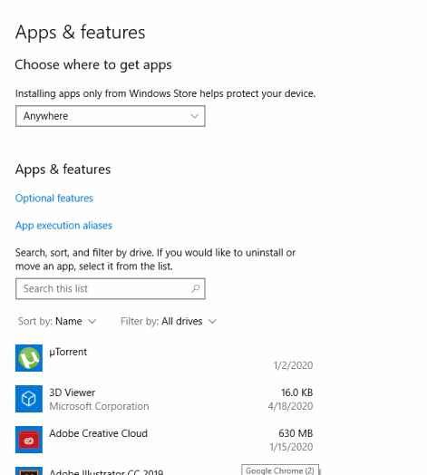The image size is (427, 475).
Task: Open the App execution aliases link
Action: point(63,226)
